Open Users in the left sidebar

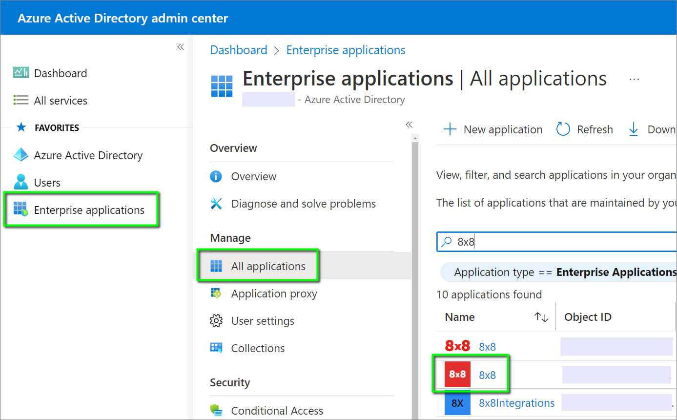47,183
